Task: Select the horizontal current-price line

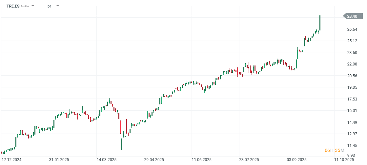Action: point(164,16)
